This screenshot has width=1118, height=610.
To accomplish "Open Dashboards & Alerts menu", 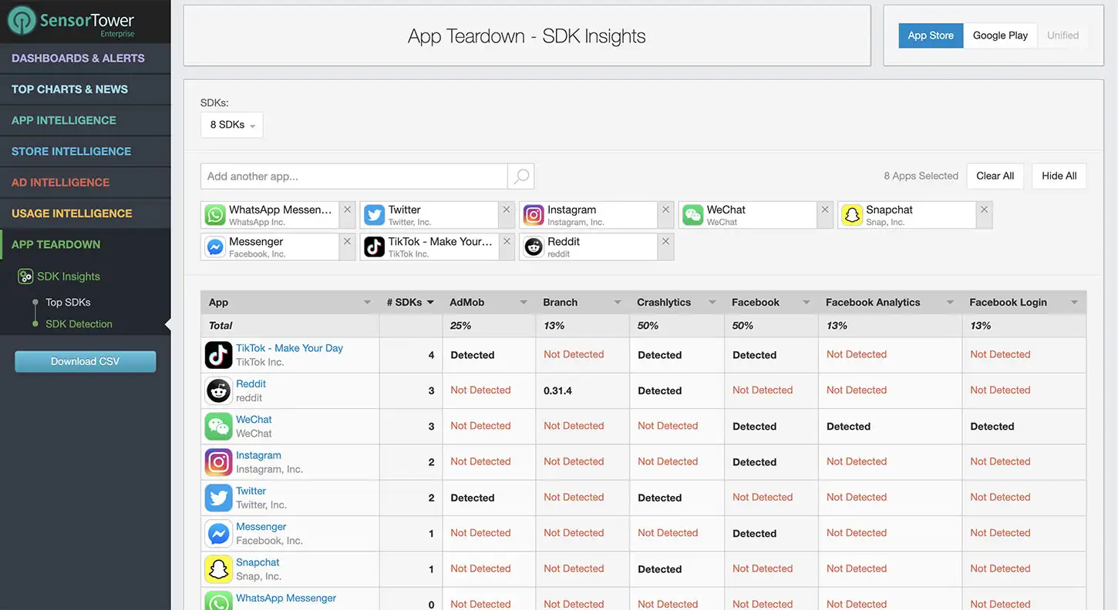I will coord(85,59).
